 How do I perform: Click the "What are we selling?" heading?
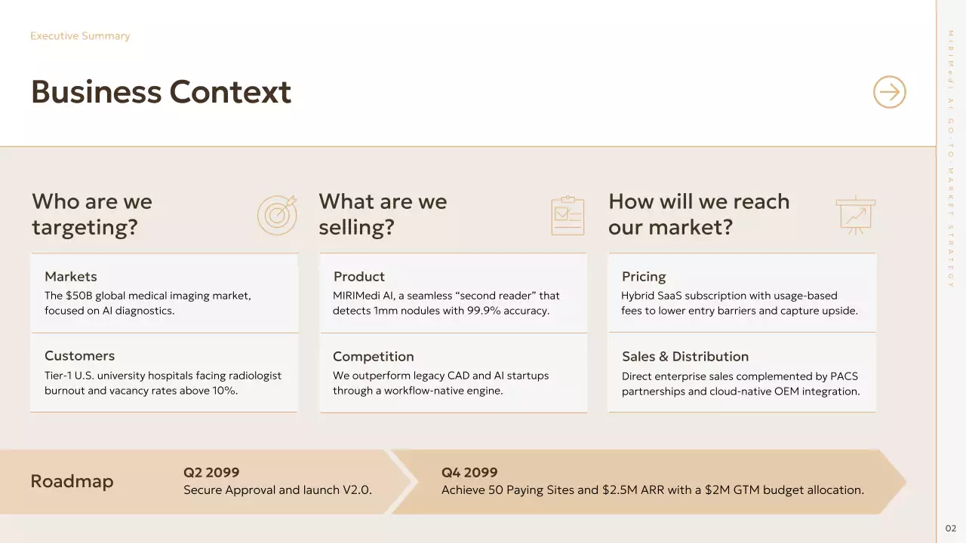[x=383, y=214]
